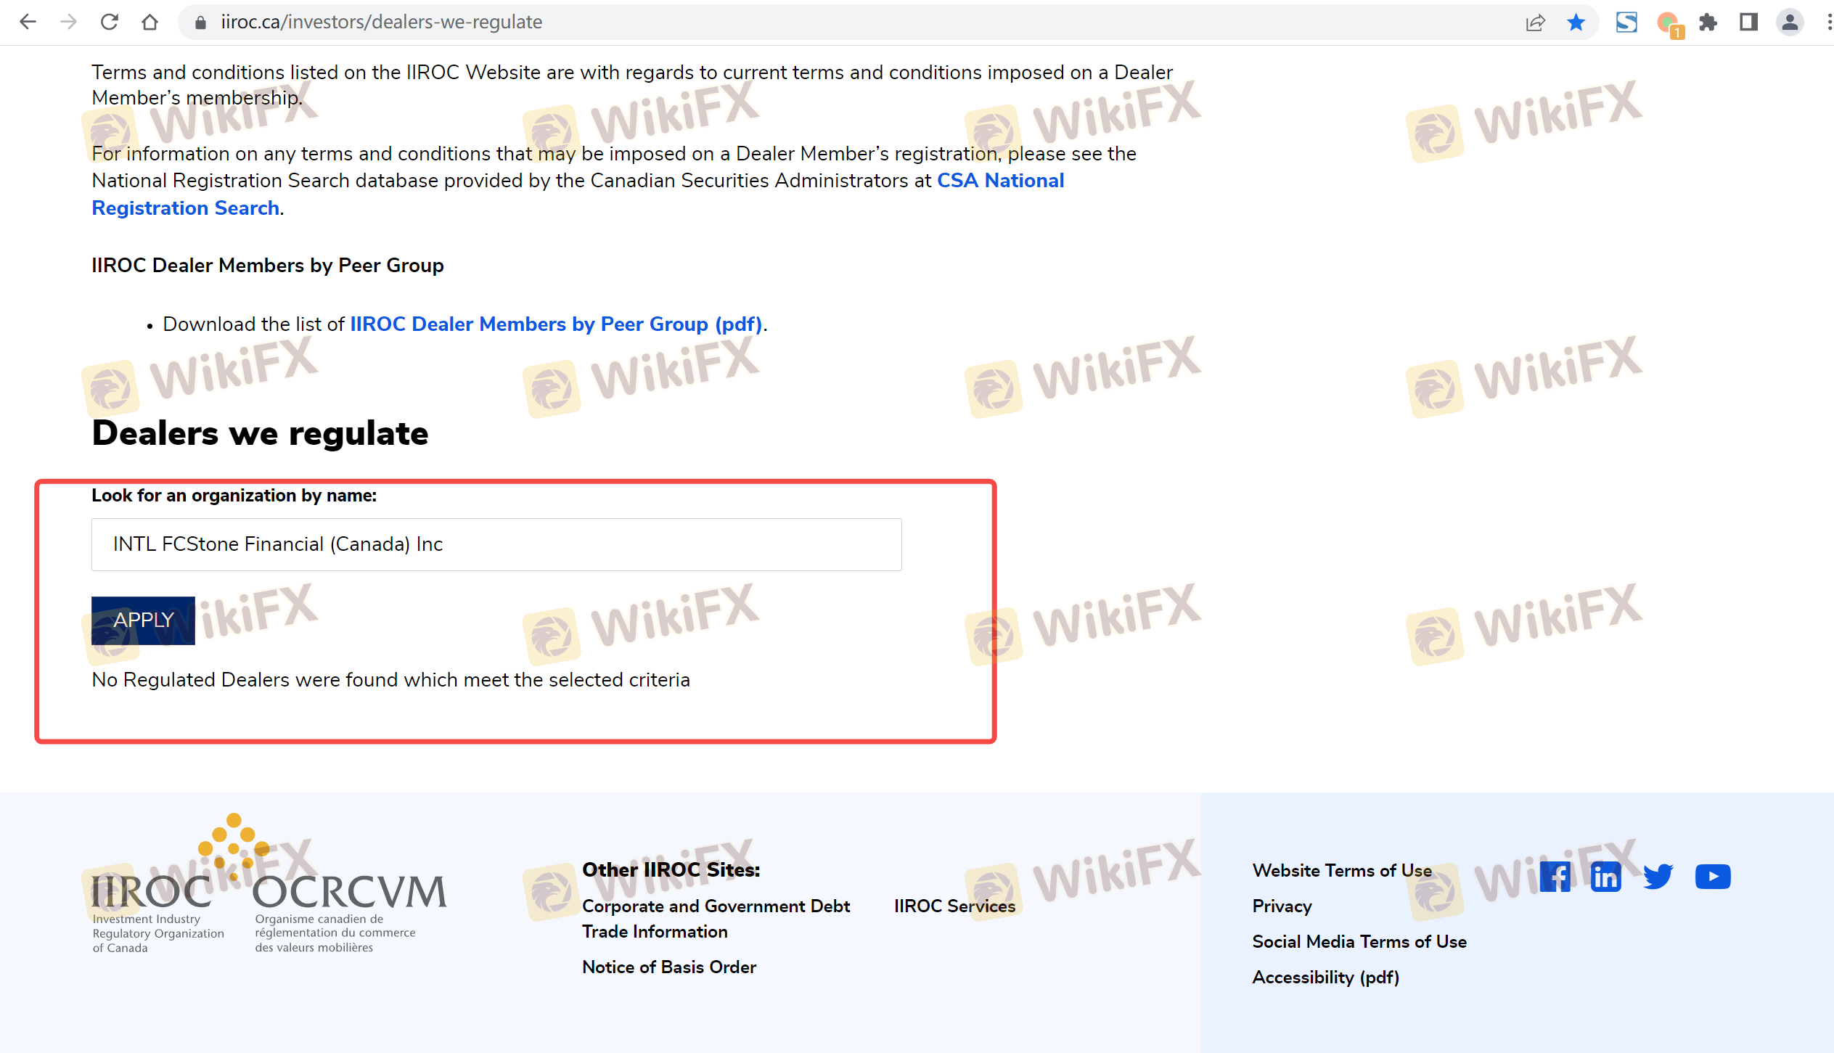Viewport: 1834px width, 1053px height.
Task: Open Social Media Terms of Use
Action: (x=1359, y=942)
